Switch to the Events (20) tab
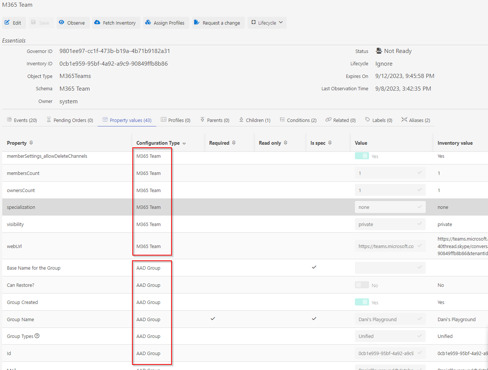The height and width of the screenshot is (370, 488). 22,120
